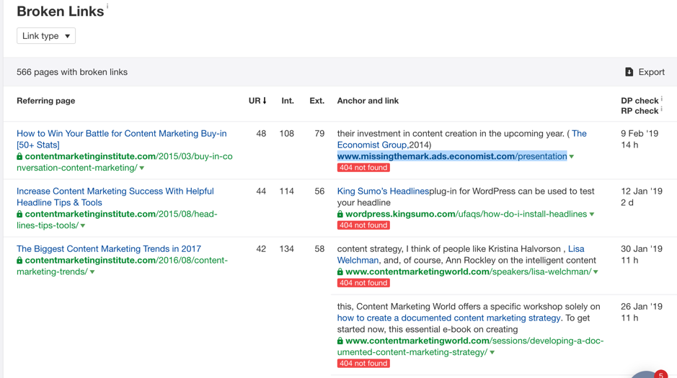Click date '30 Jan '19'
Screen dimensions: 677x378
[x=642, y=249]
